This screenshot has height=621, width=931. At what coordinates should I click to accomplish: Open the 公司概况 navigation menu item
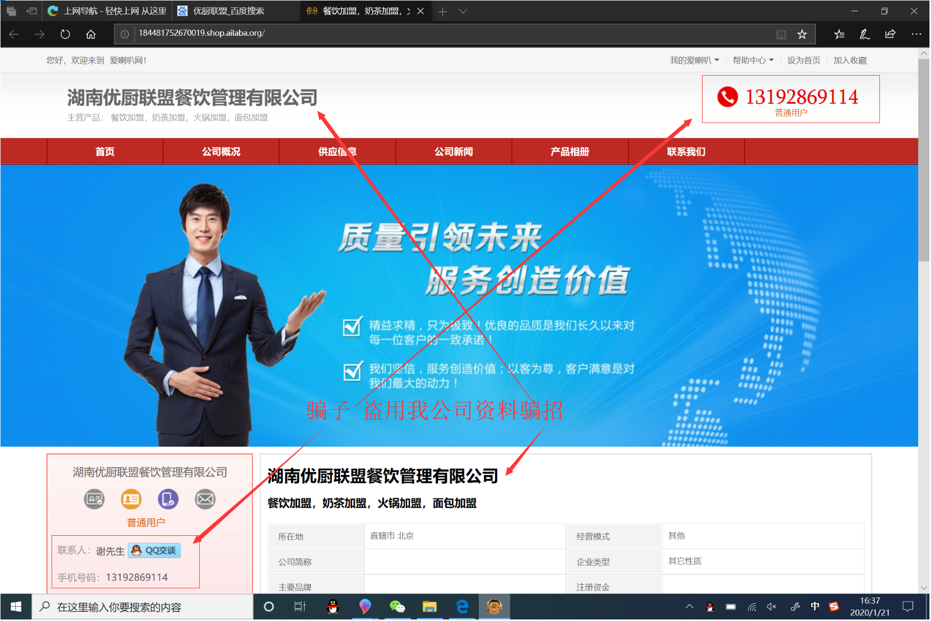click(x=221, y=152)
